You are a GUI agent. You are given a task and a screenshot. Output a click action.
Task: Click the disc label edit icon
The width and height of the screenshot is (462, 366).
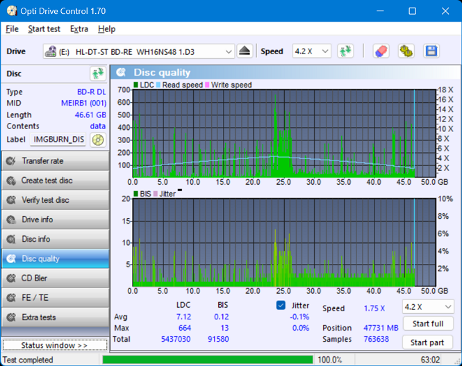pyautogui.click(x=98, y=140)
